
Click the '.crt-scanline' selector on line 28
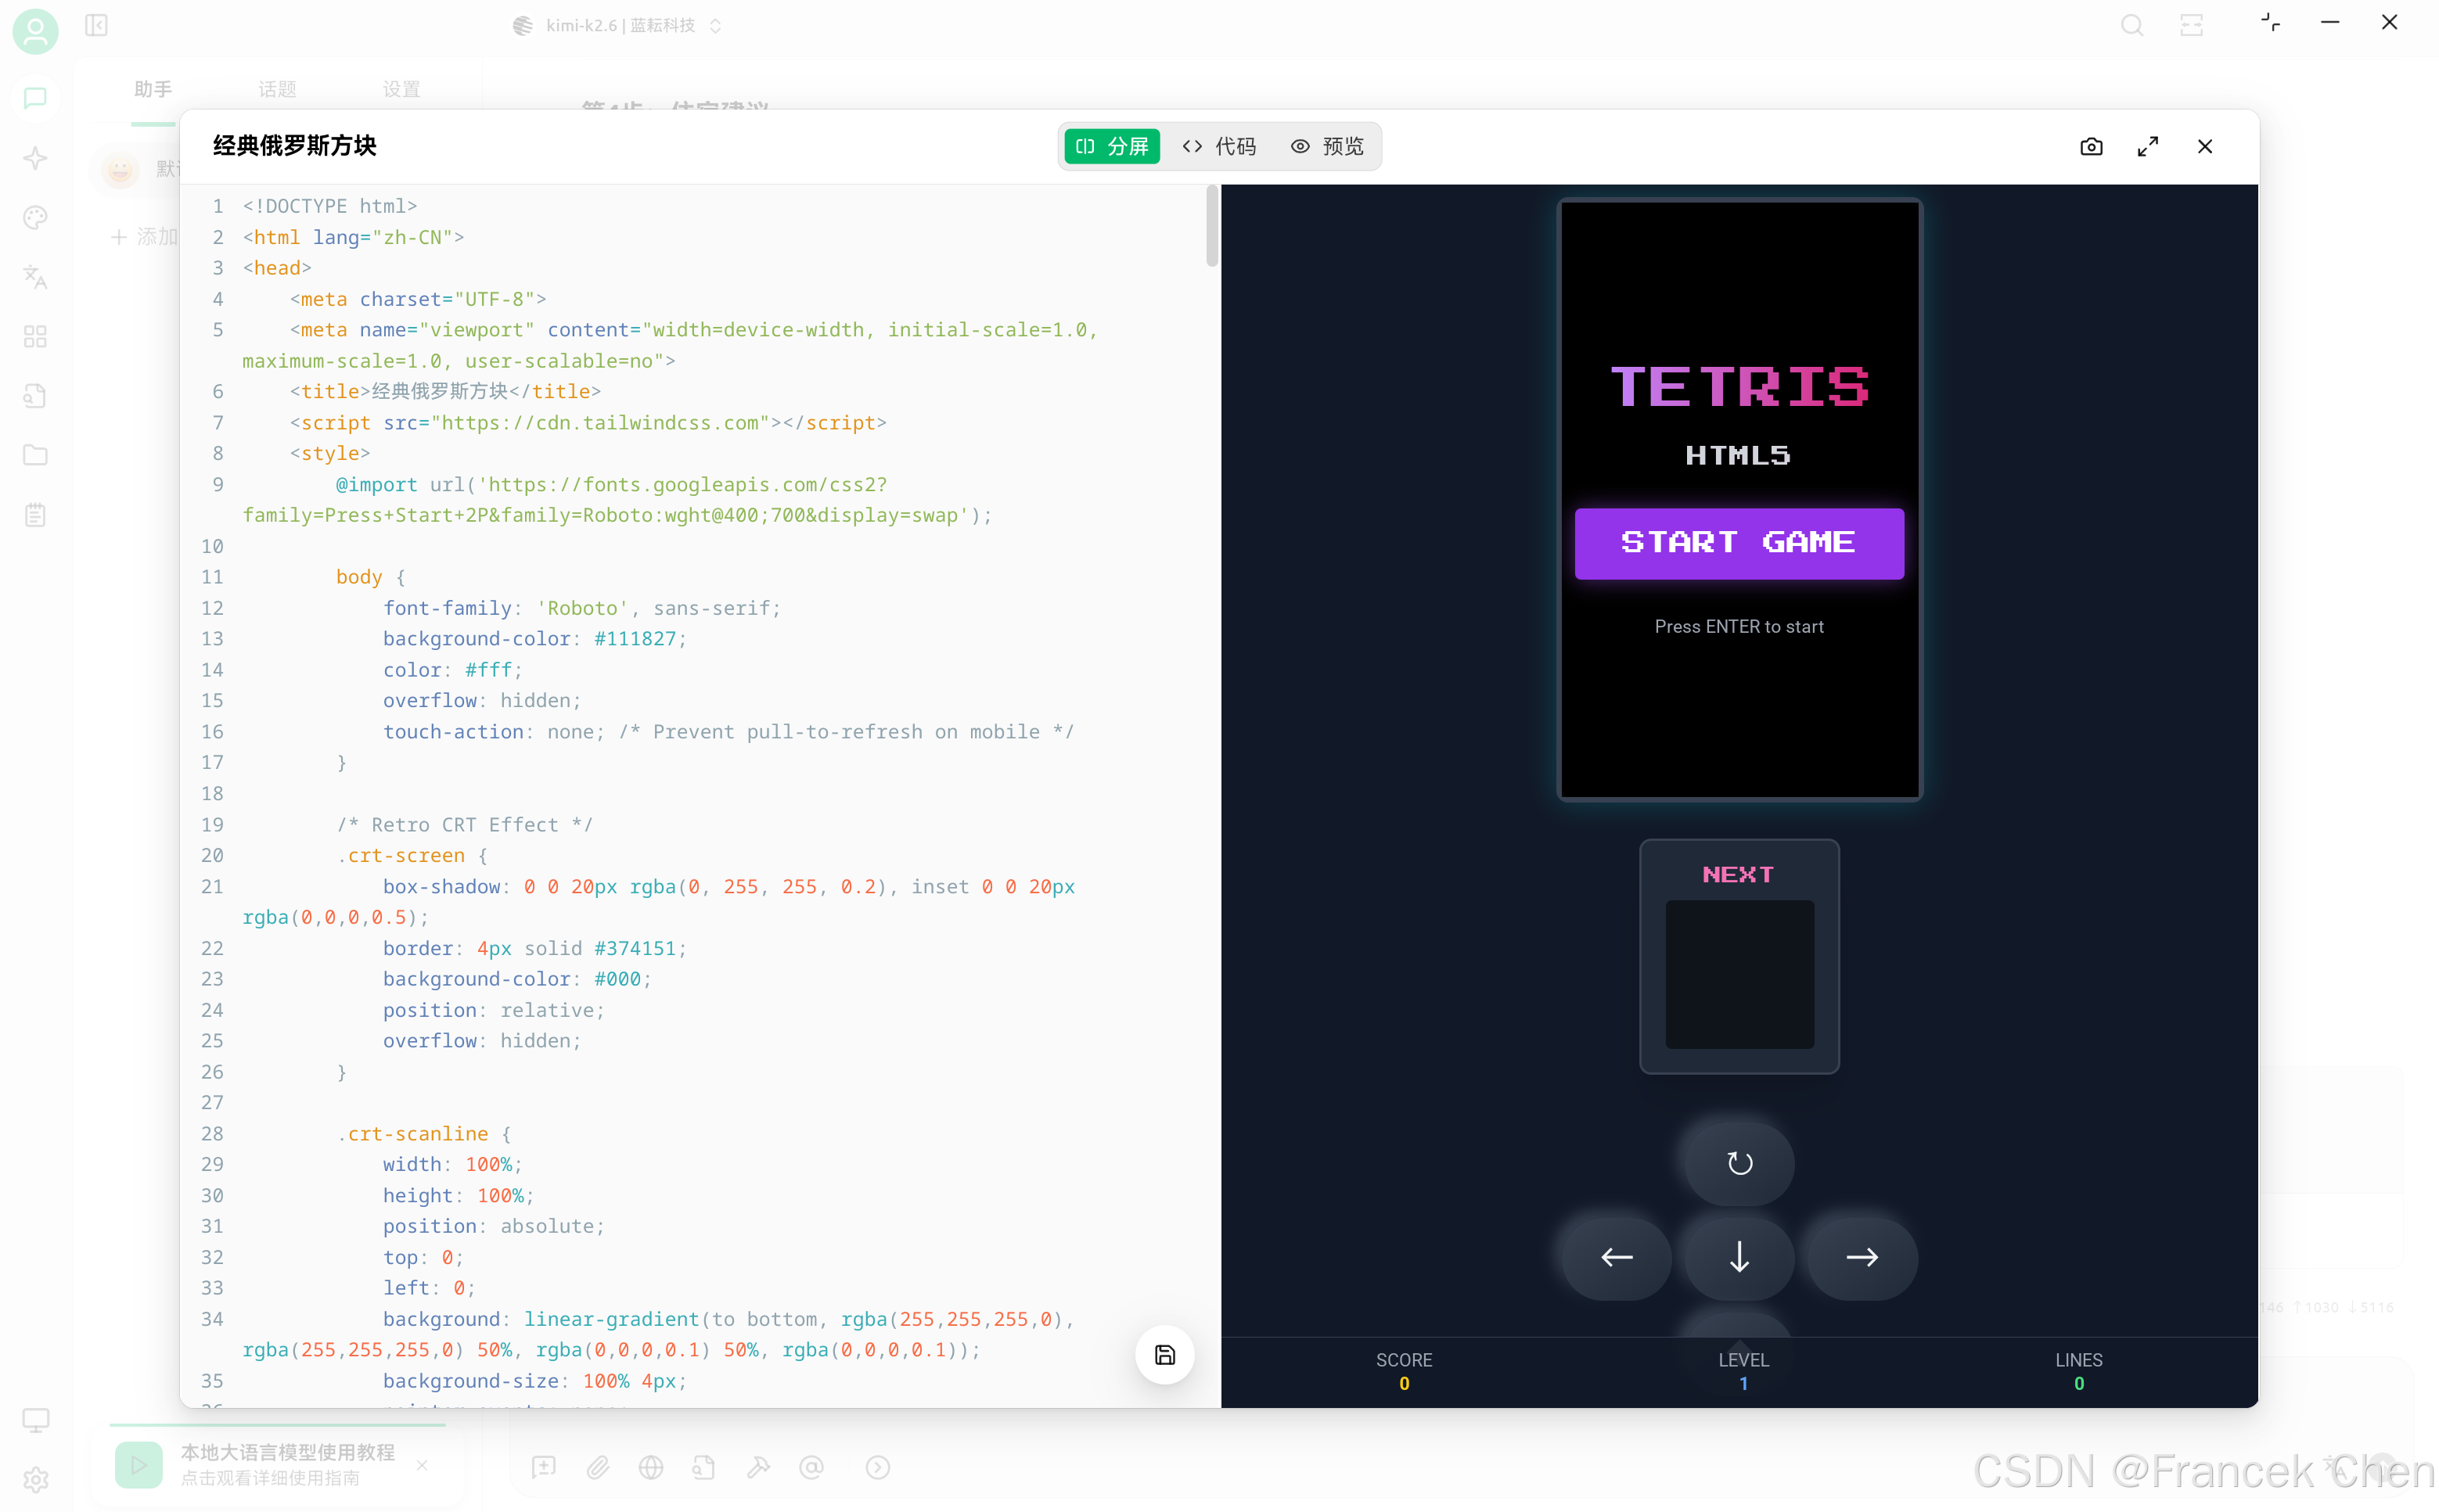coord(412,1133)
